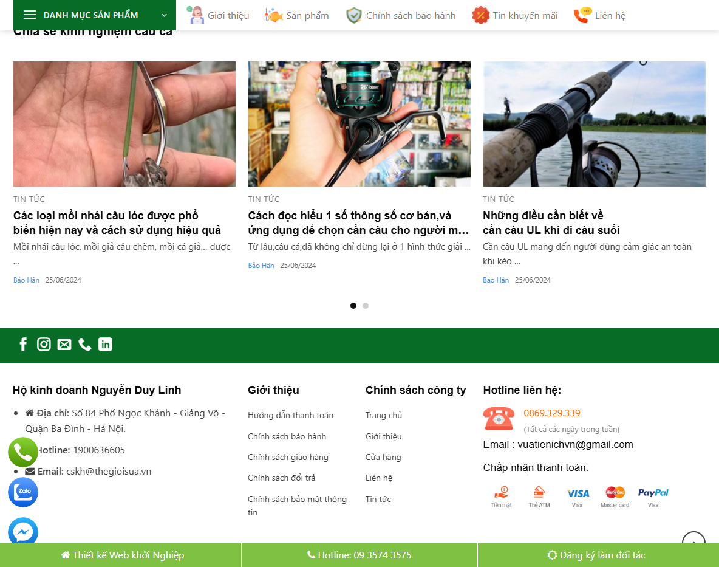The image size is (719, 567).
Task: Select the second carousel pagination dot
Action: (x=366, y=306)
